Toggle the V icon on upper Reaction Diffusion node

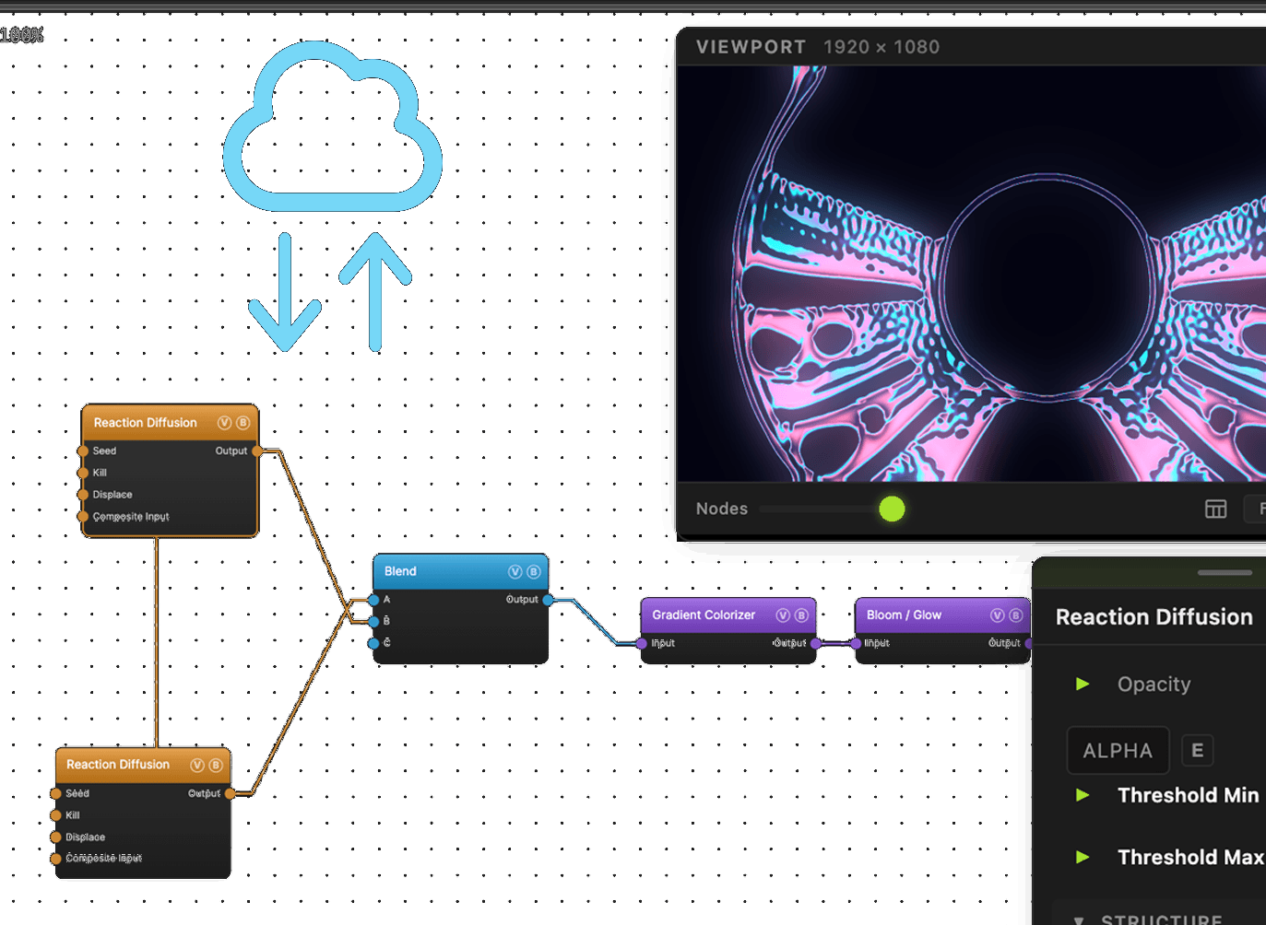224,423
